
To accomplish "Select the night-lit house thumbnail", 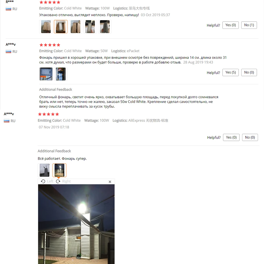I will pyautogui.click(x=59, y=170).
